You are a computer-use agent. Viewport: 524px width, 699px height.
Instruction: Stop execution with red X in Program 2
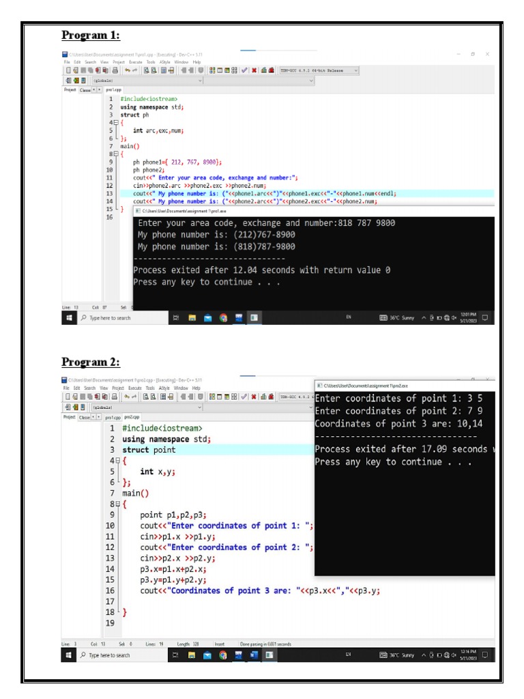254,397
